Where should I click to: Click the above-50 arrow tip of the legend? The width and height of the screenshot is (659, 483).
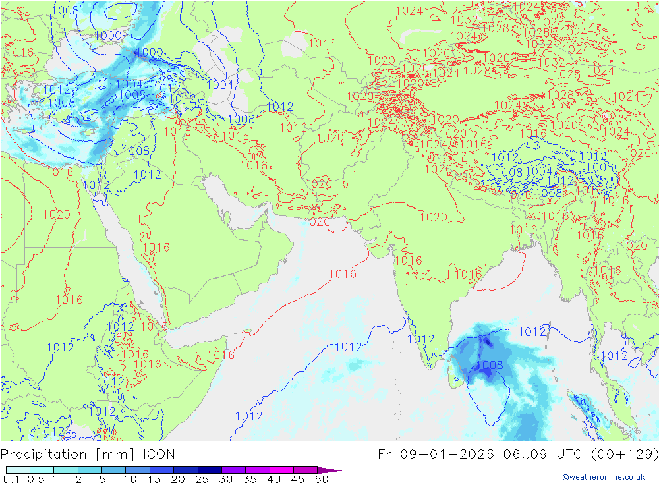coord(330,470)
